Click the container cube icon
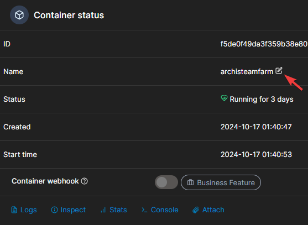The width and height of the screenshot is (308, 225). click(x=19, y=15)
